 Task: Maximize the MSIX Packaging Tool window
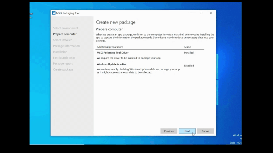click(201, 13)
